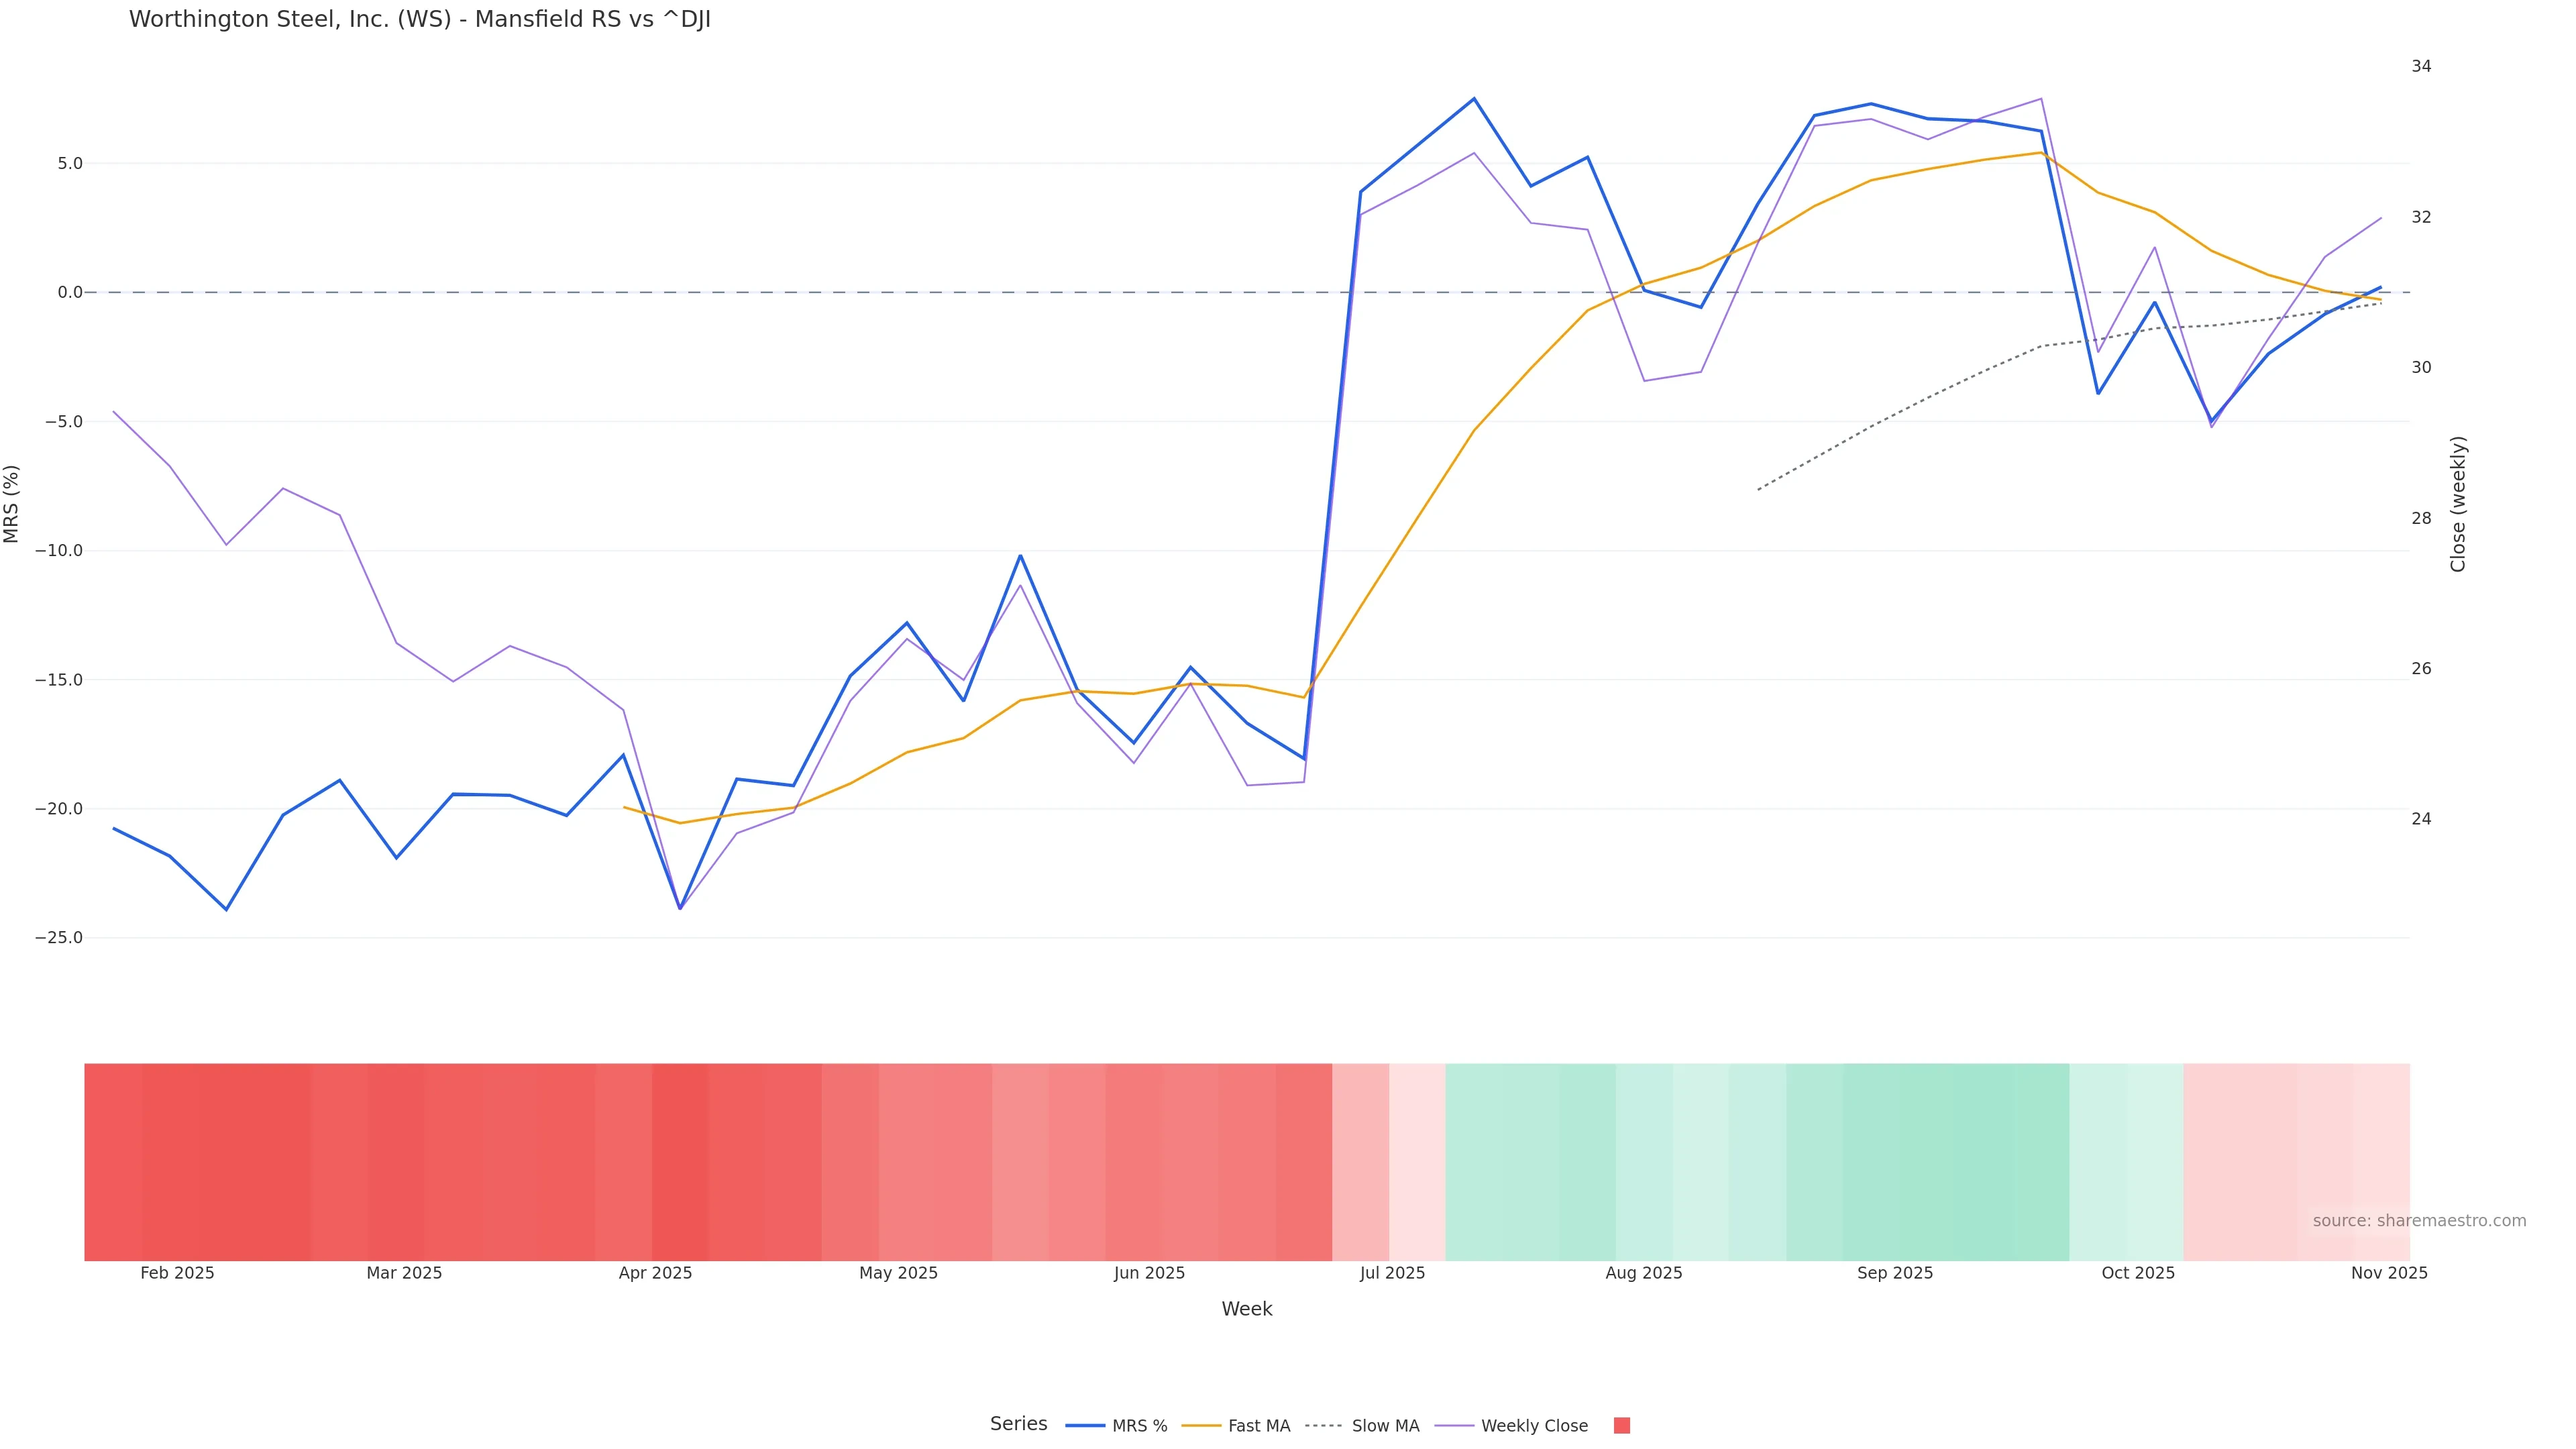
Task: Click the 24 tick on Close axis
Action: coord(2421,819)
